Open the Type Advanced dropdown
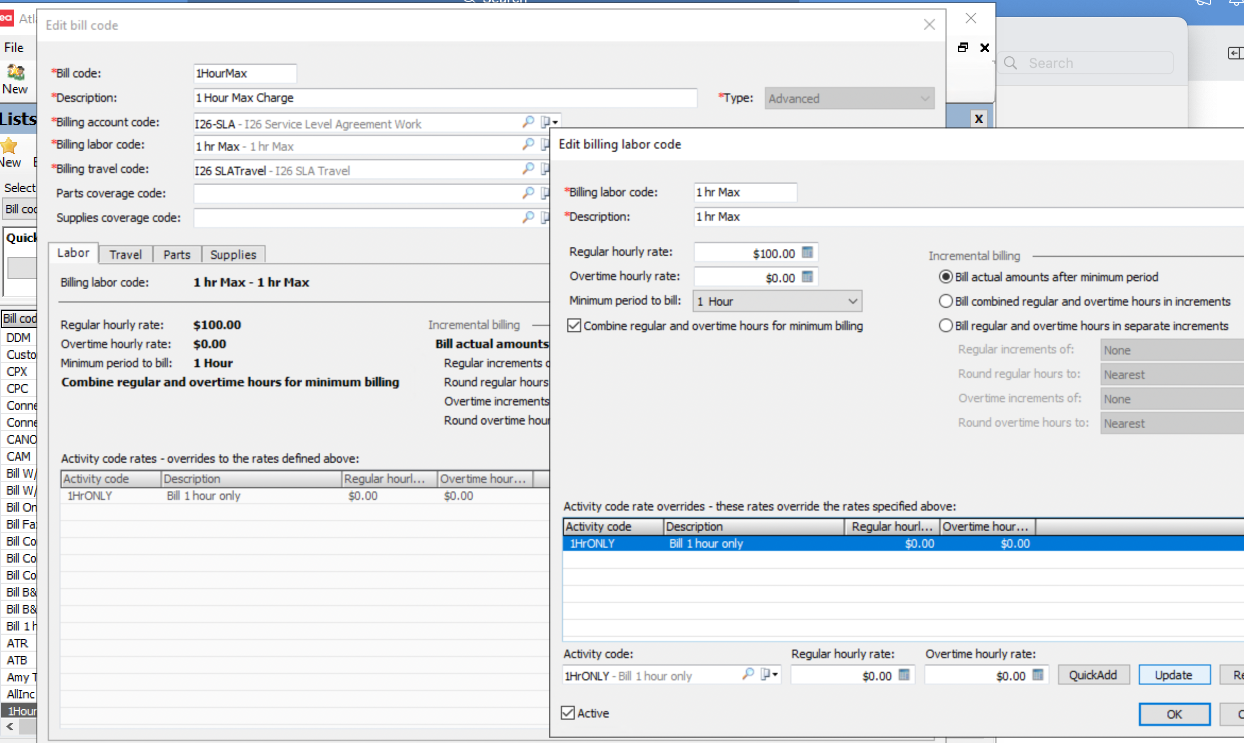1244x743 pixels. tap(849, 99)
